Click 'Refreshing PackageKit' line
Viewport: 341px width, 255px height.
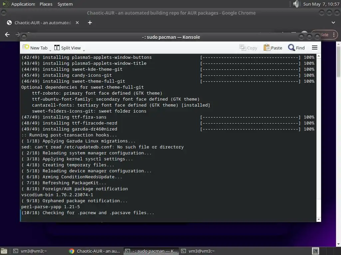pos(64,183)
